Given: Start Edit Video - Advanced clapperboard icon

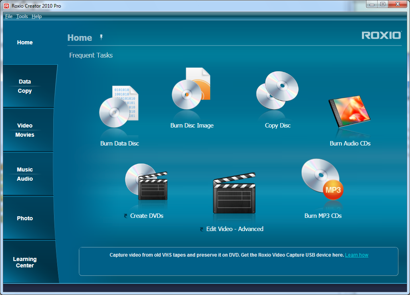Looking at the screenshot, I should pos(234,194).
